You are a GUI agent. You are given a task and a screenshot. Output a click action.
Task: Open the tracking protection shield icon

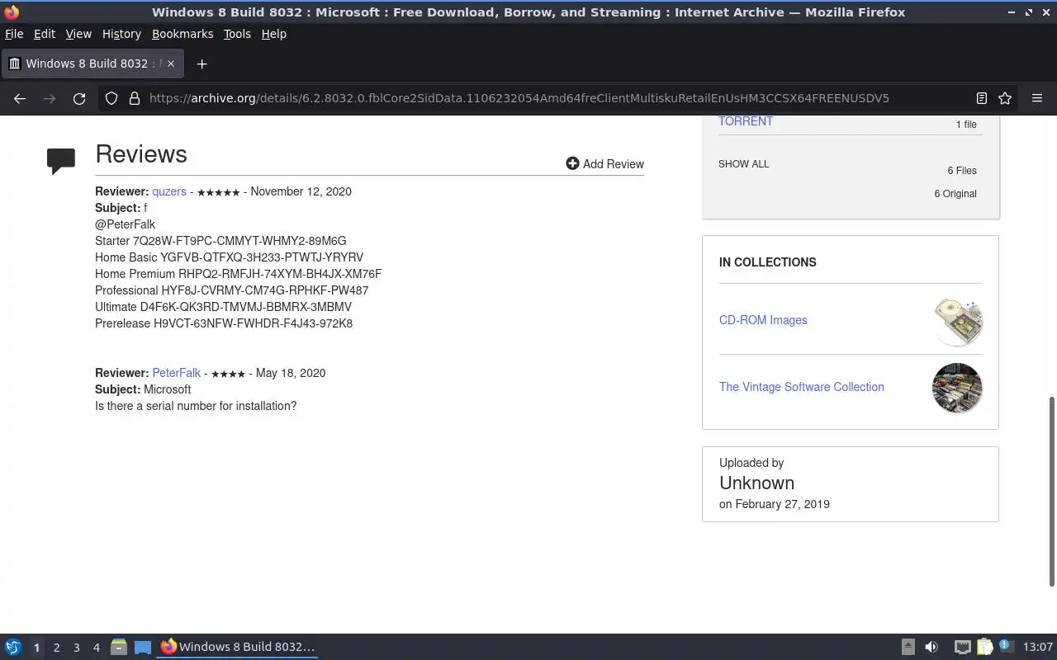pos(111,98)
